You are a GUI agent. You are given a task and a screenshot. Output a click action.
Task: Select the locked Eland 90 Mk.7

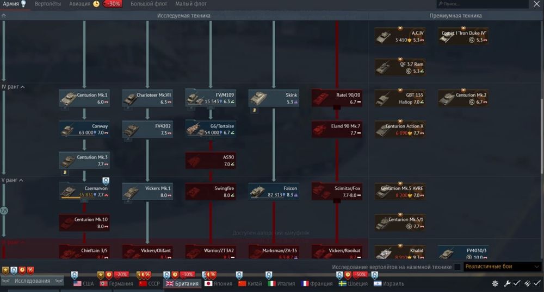(337, 129)
